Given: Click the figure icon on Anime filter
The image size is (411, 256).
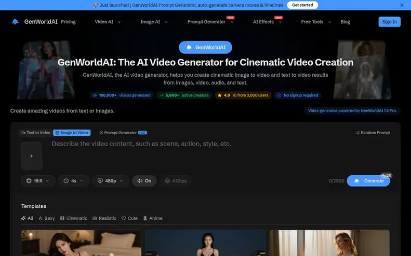Looking at the screenshot, I should [x=145, y=218].
